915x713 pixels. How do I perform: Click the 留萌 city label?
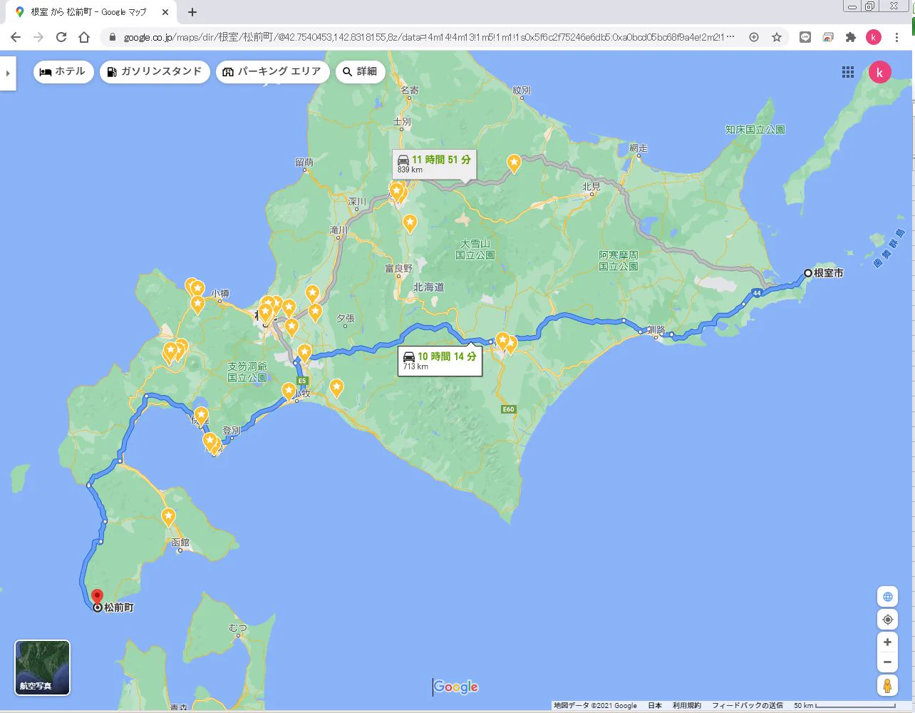[x=304, y=163]
